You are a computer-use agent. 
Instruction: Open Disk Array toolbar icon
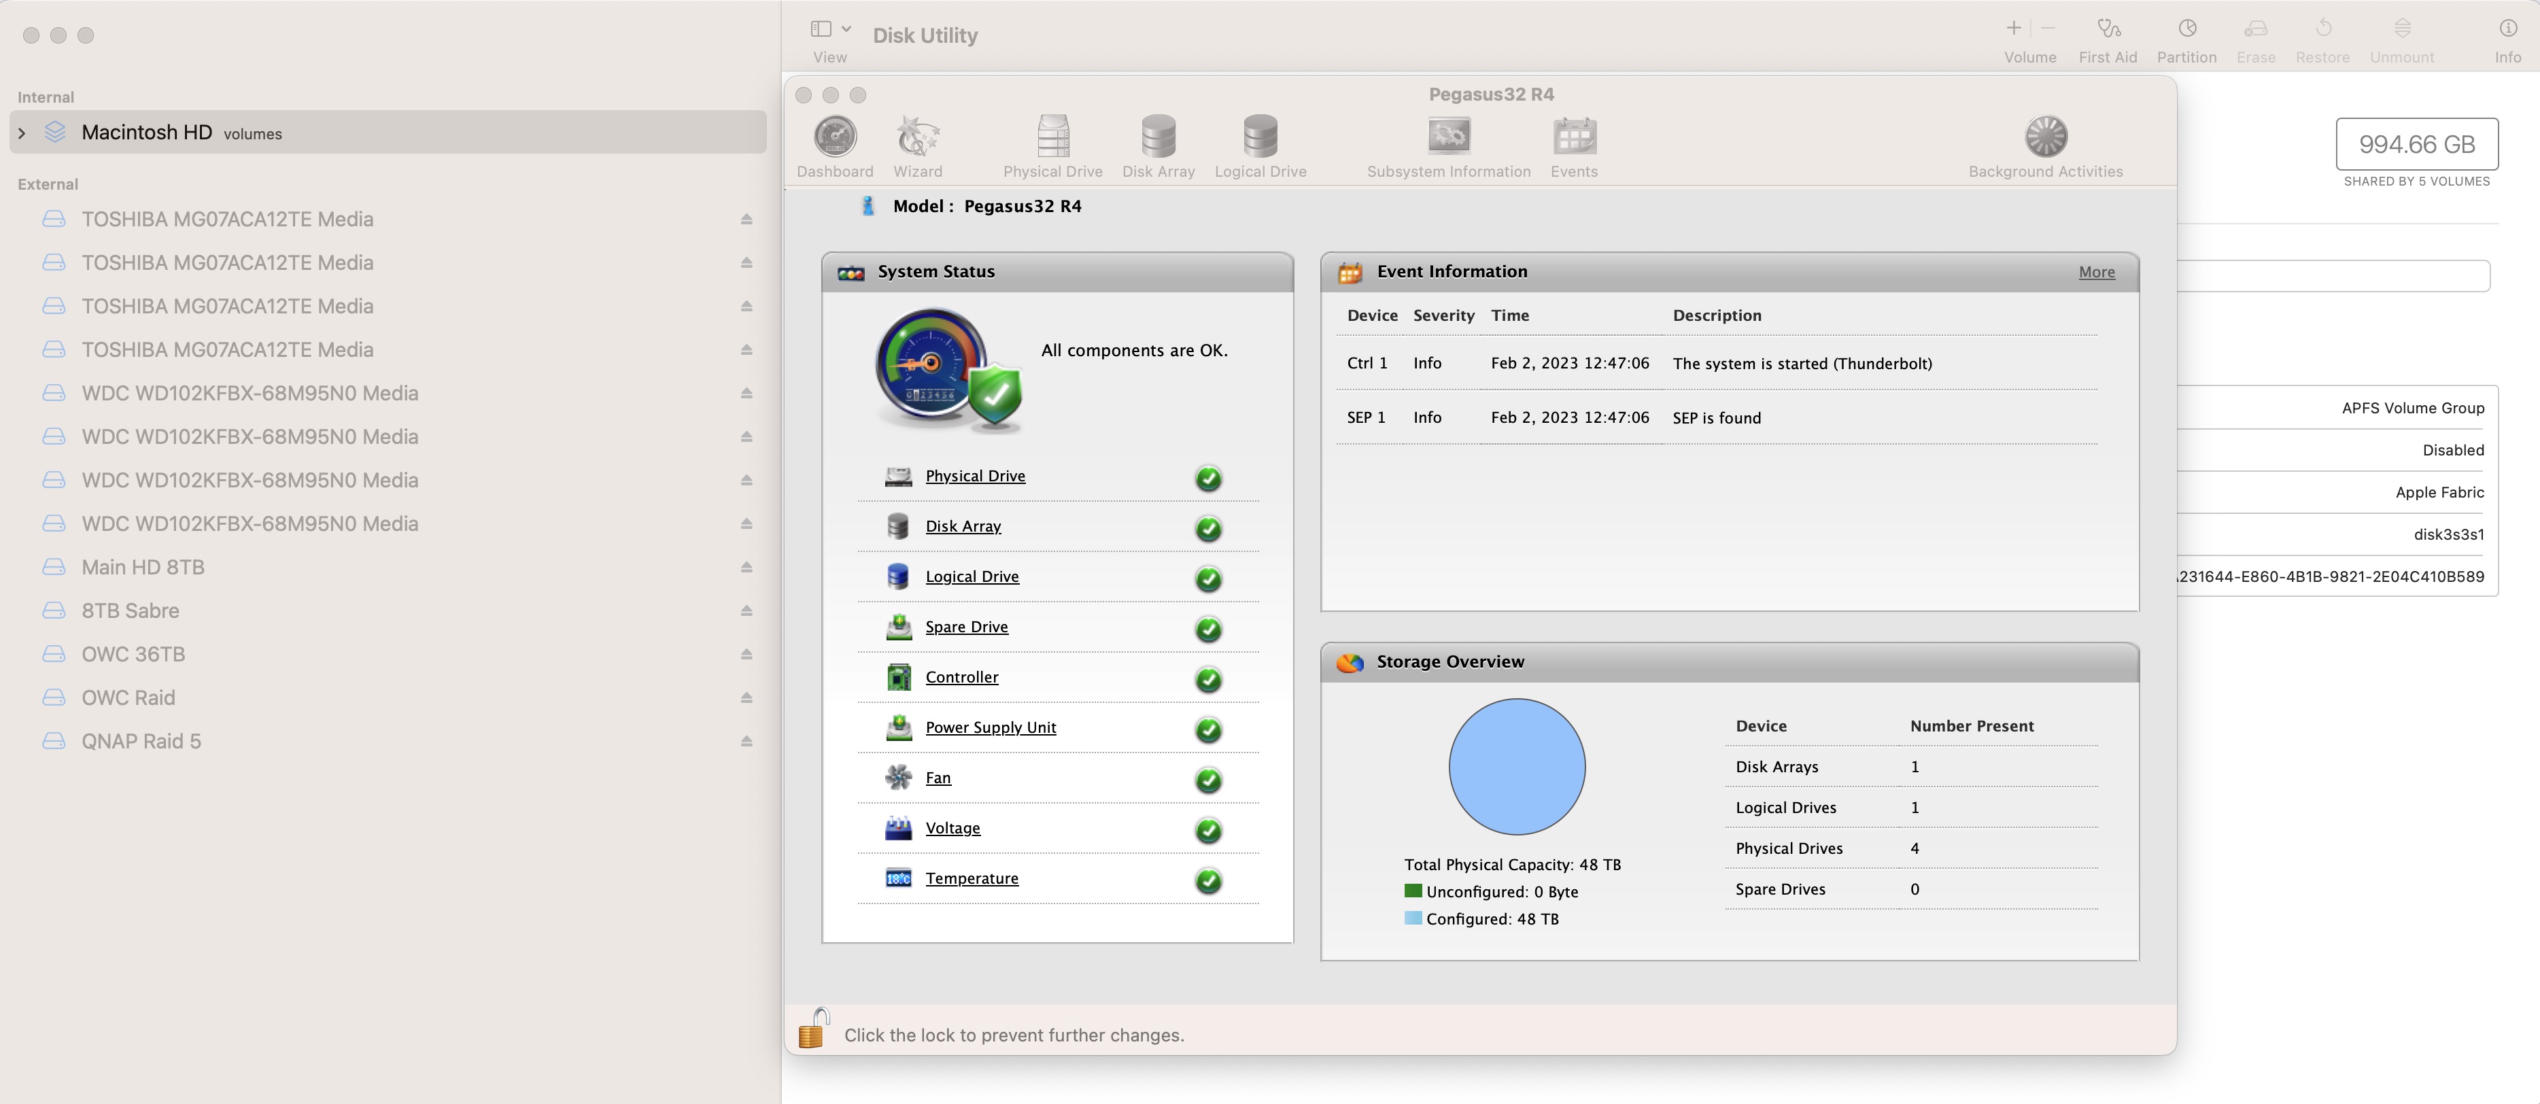click(1158, 137)
